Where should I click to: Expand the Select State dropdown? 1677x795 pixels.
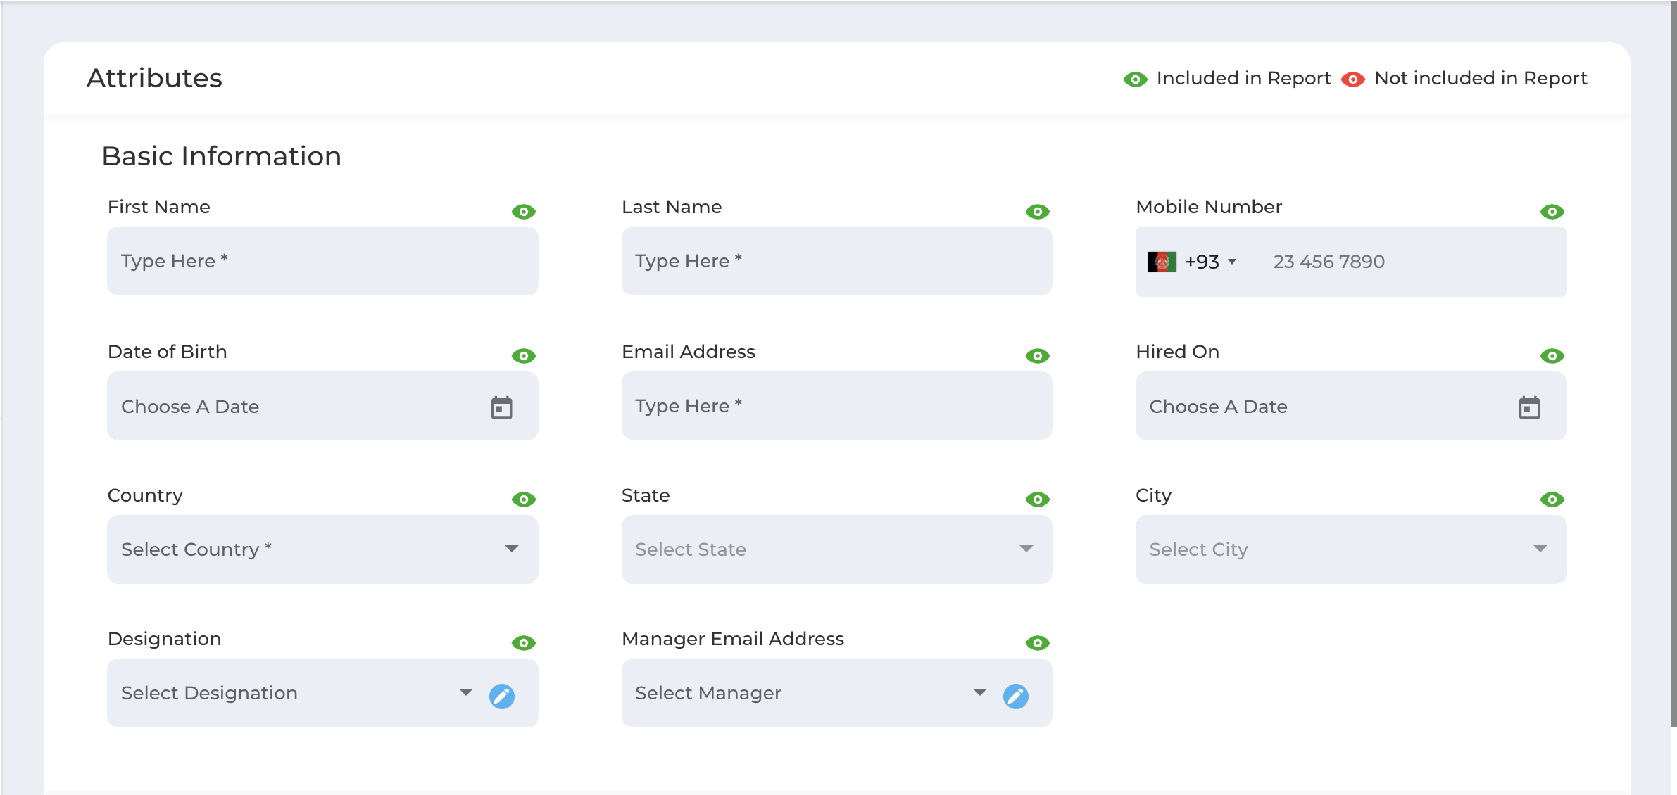pos(836,549)
